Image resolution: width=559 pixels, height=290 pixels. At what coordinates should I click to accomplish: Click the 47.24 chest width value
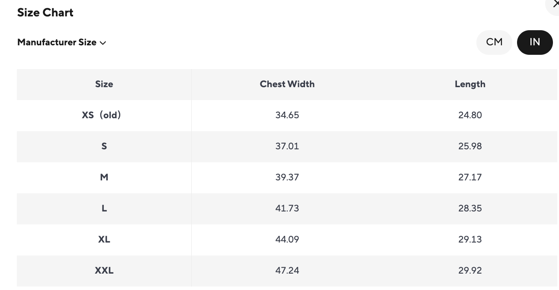pyautogui.click(x=287, y=271)
